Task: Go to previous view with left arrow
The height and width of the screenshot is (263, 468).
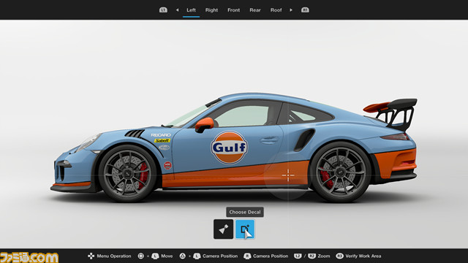Action: (x=177, y=9)
